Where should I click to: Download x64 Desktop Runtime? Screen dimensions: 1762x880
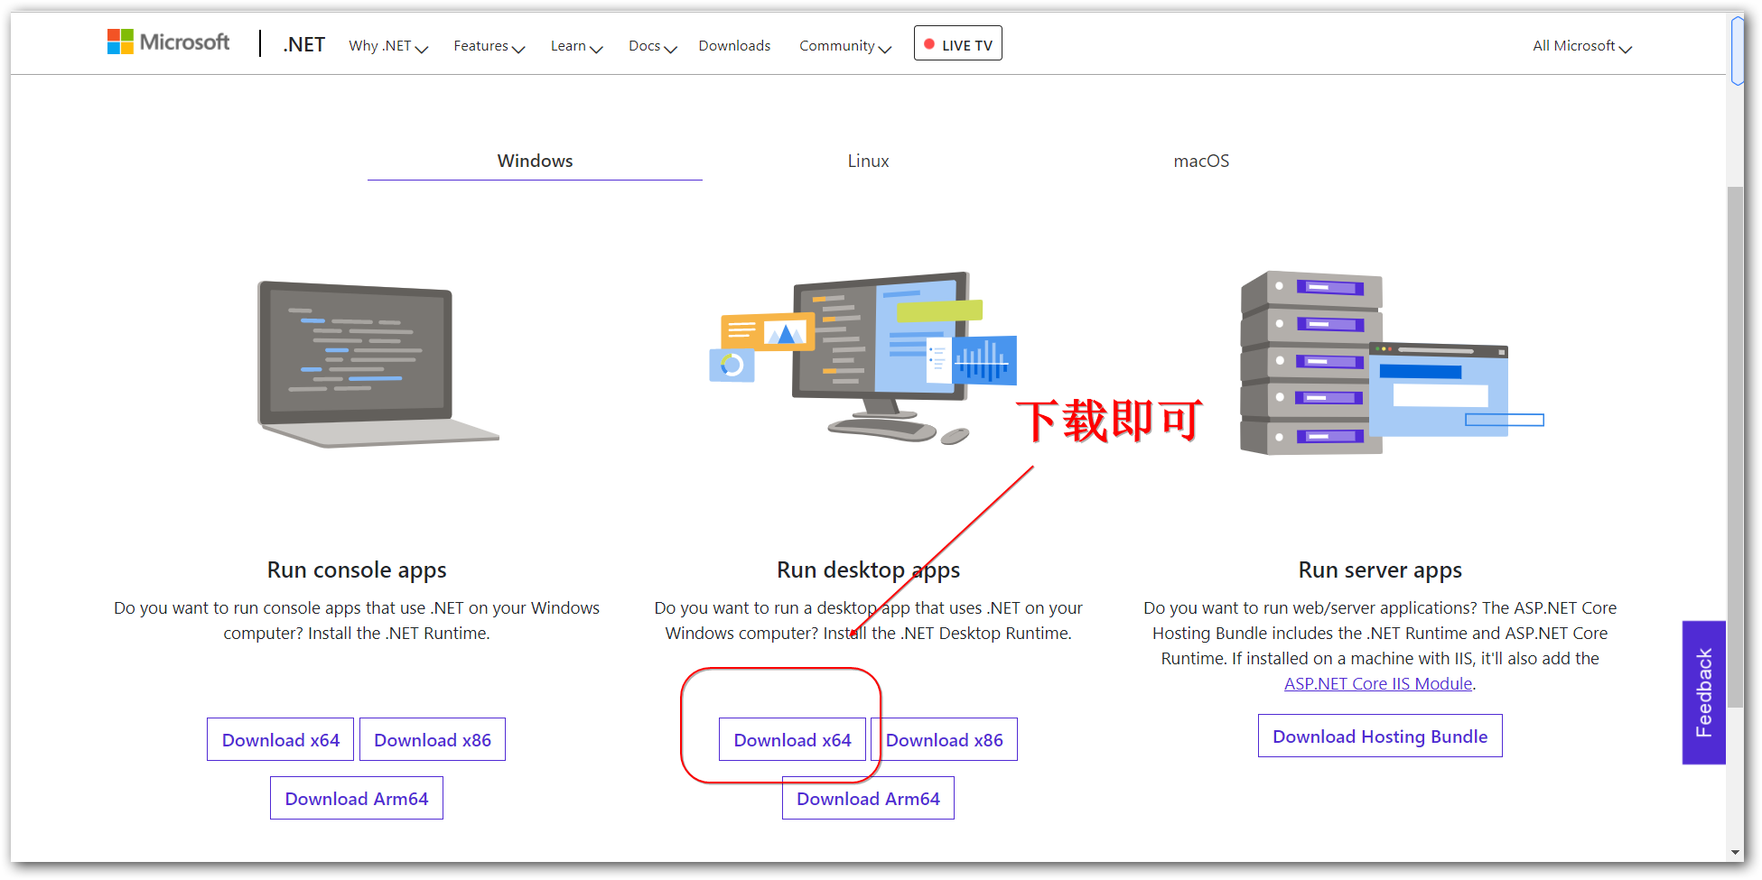(792, 739)
